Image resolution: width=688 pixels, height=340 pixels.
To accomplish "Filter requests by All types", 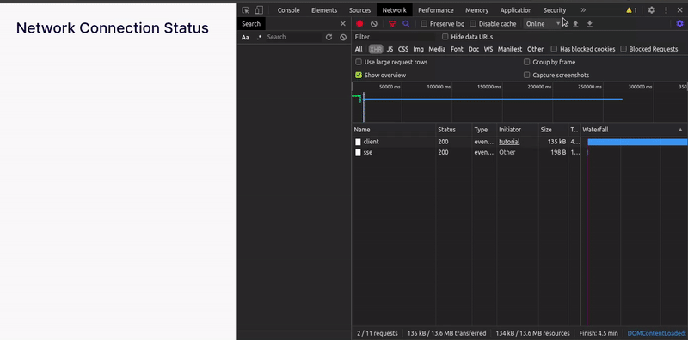I will click(359, 49).
